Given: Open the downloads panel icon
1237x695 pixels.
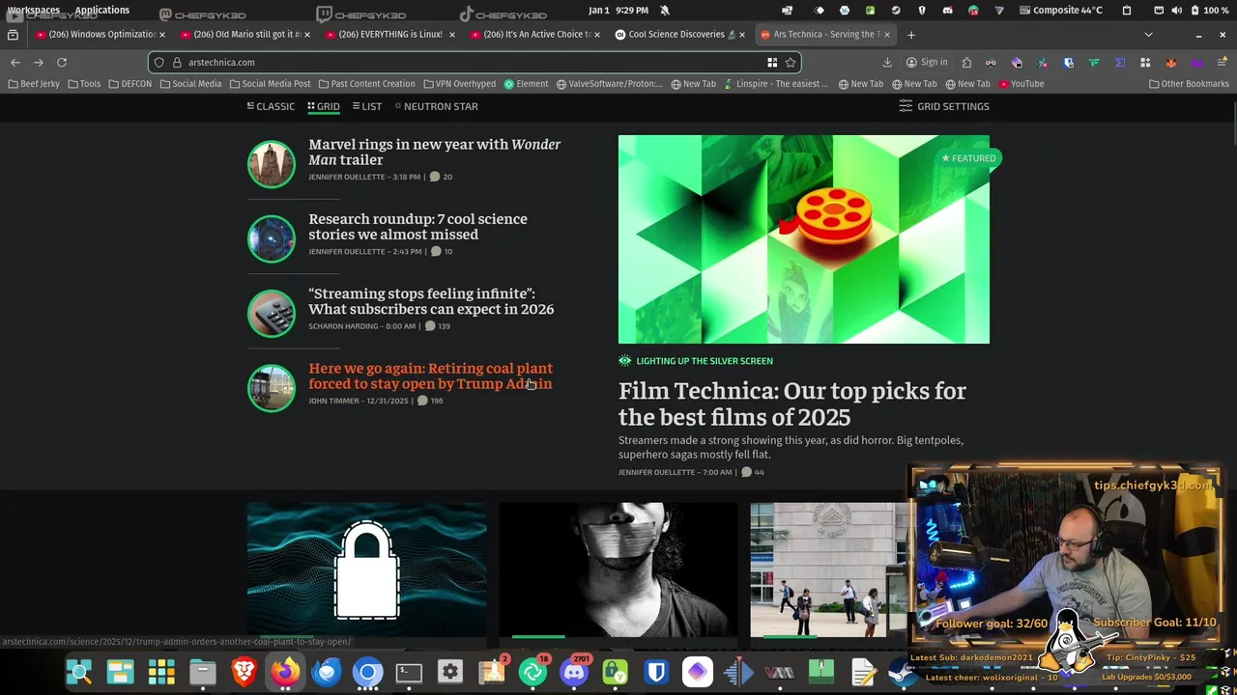Looking at the screenshot, I should (x=887, y=62).
